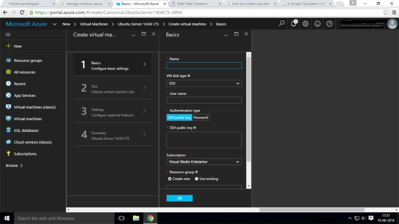Click the SSH public key text area
Image resolution: width=399 pixels, height=224 pixels.
[204, 140]
